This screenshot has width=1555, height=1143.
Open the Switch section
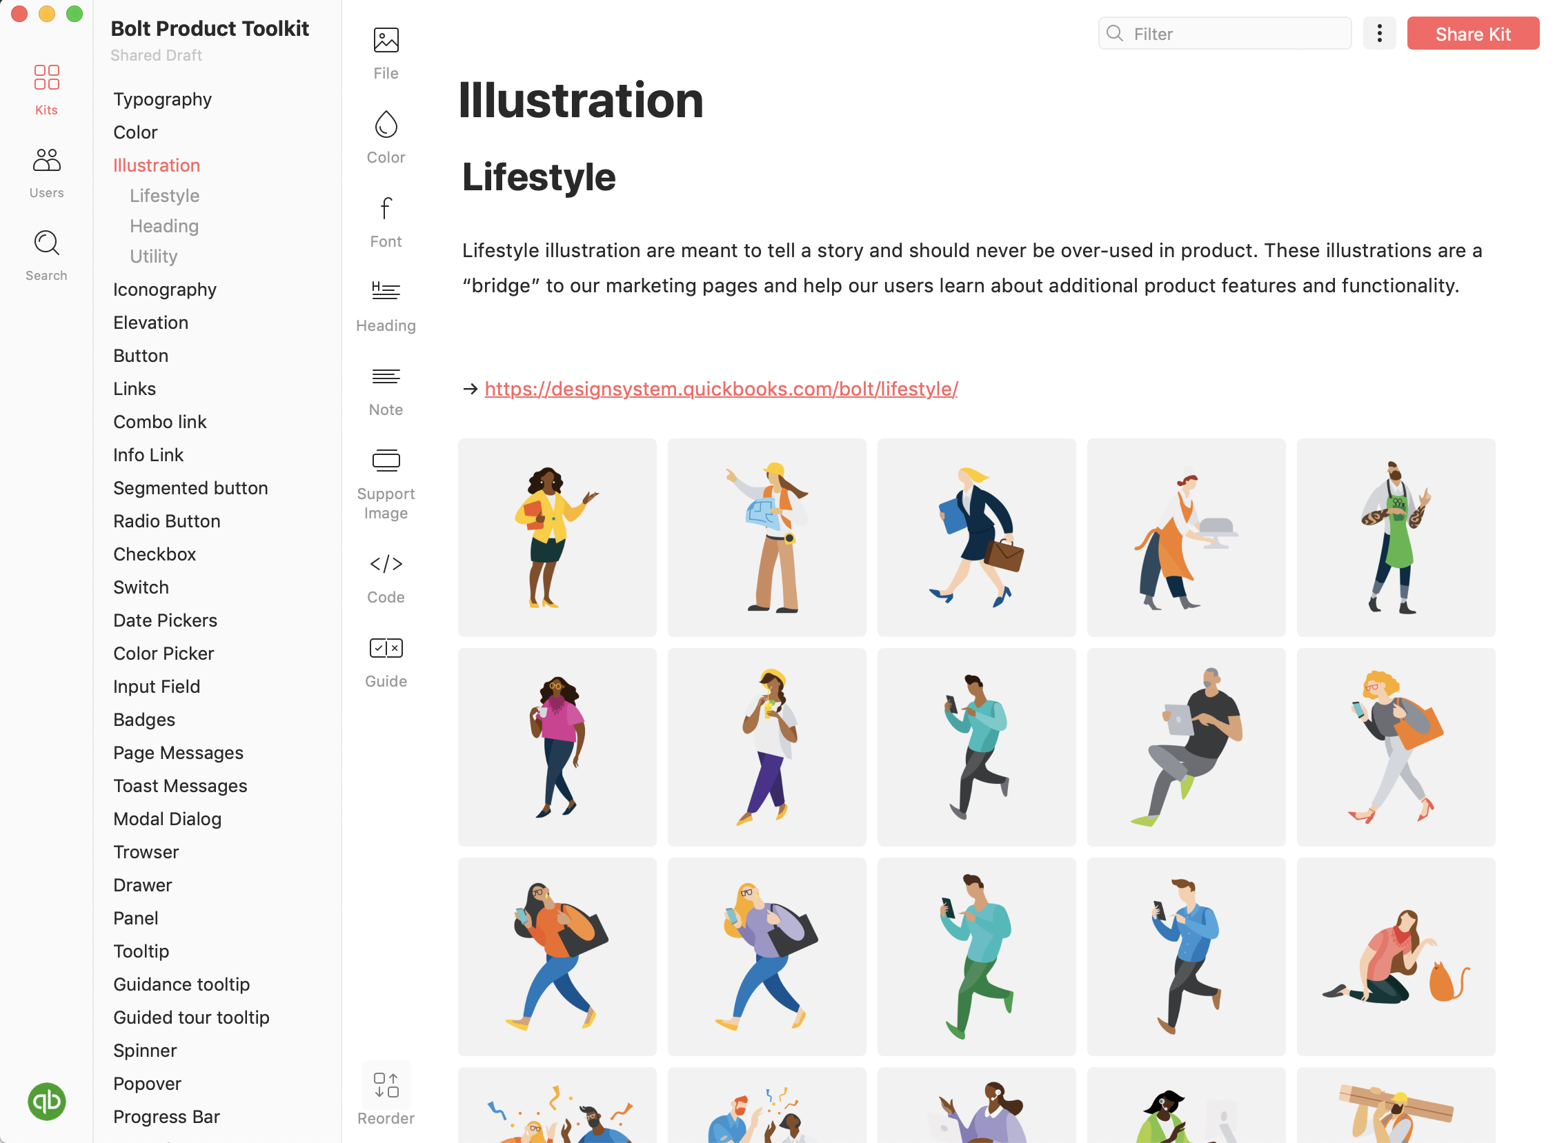pos(141,587)
